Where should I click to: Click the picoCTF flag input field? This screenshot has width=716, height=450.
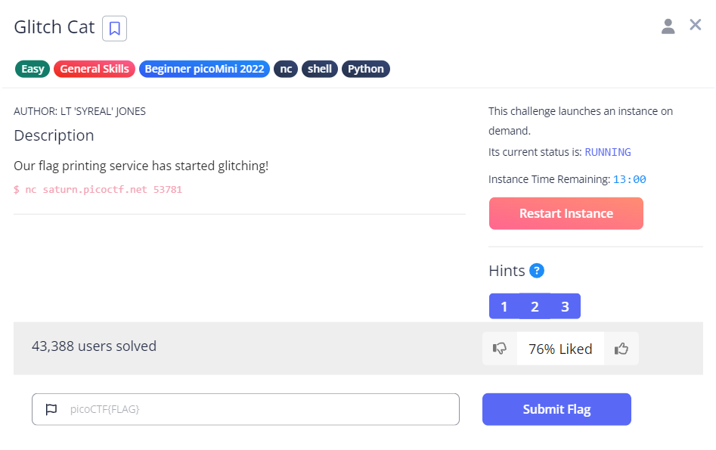click(257, 409)
